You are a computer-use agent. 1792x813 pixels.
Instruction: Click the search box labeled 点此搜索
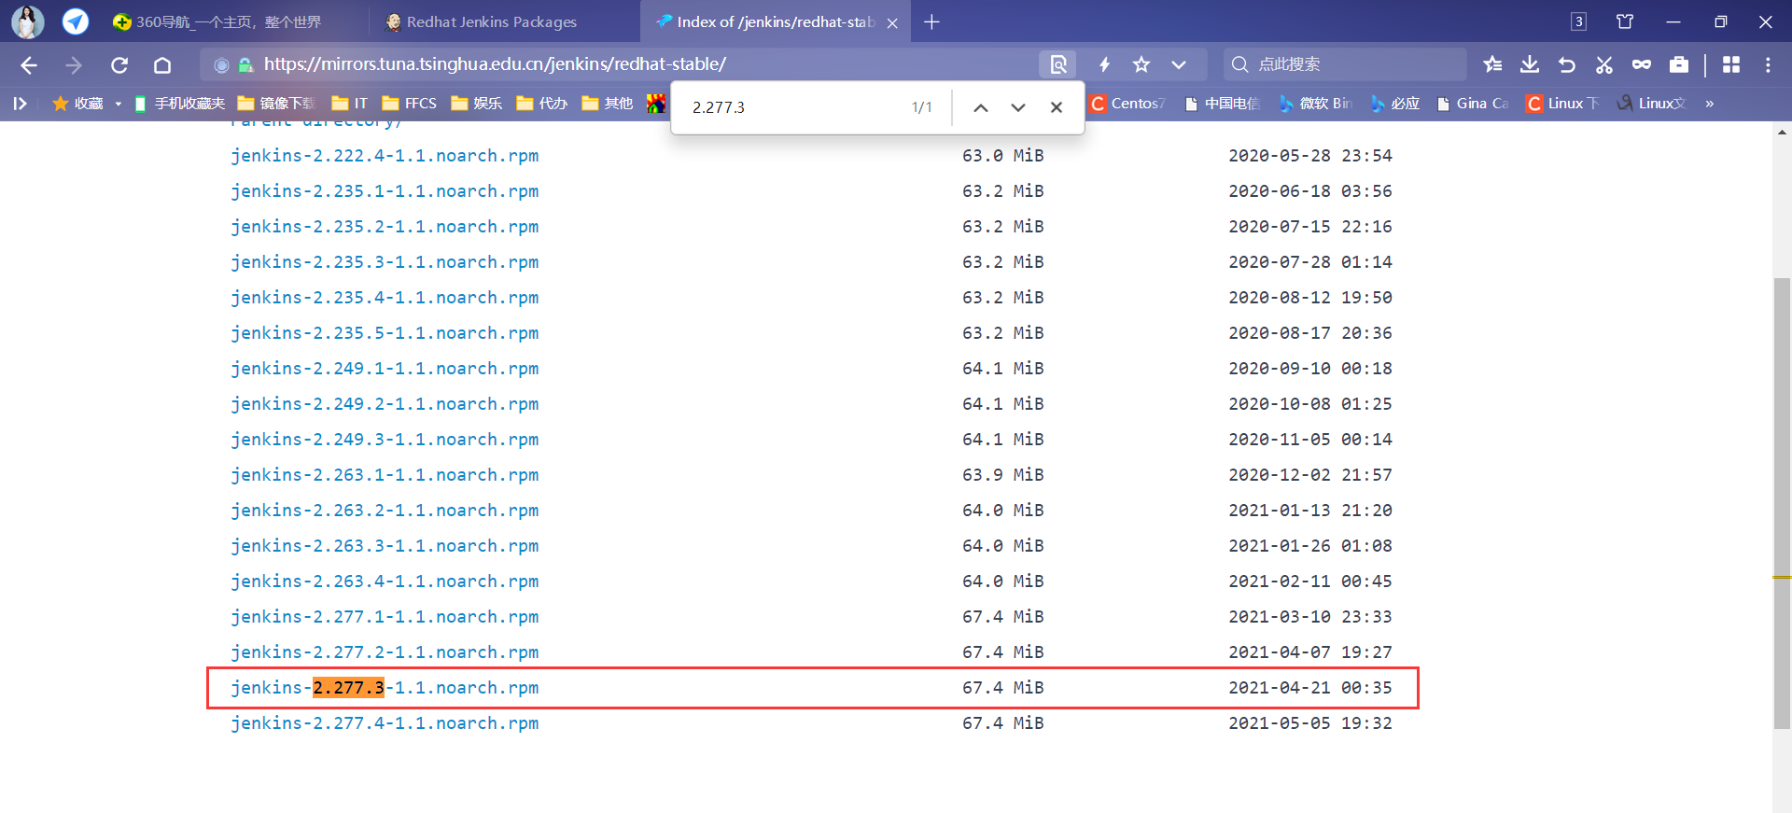pos(1344,64)
